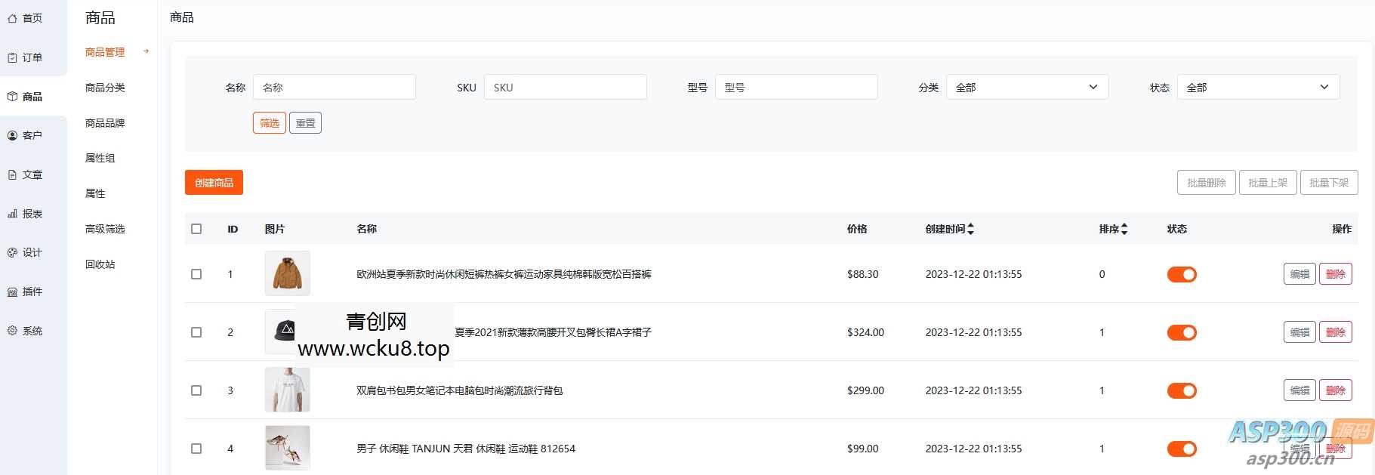Check the box for product ID 3
This screenshot has height=475, width=1375.
tap(196, 390)
